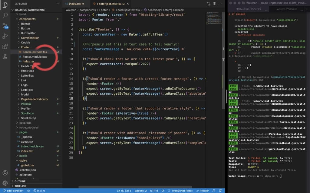This screenshot has width=310, height=193.
Task: Click the add-parallax branch indicator
Action: pos(13,191)
